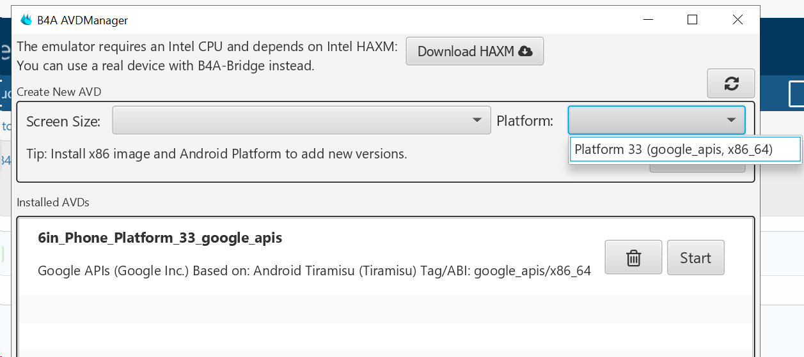Click the Google APIs Tiramisu description text
Viewport: 804px width, 357px height.
click(x=314, y=271)
